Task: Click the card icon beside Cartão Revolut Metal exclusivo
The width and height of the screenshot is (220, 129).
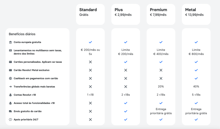Action: pyautogui.click(x=10, y=70)
